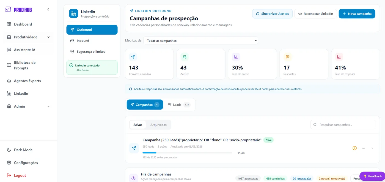Click the Respostas message icon
The width and height of the screenshot is (385, 182).
(288, 57)
